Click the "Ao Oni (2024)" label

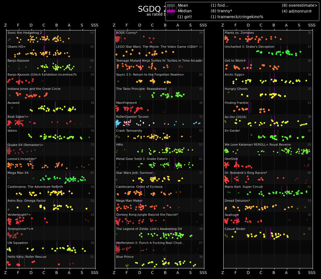(x=235, y=117)
